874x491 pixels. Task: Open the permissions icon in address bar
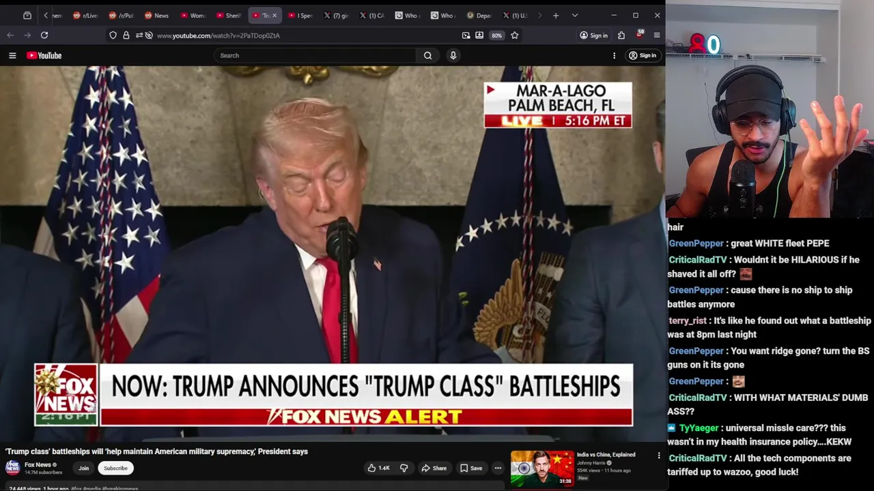[x=139, y=35]
